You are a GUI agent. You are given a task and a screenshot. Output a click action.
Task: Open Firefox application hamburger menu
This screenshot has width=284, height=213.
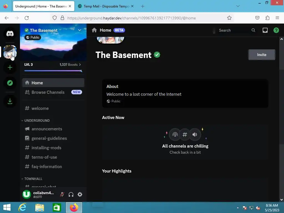[x=277, y=18]
